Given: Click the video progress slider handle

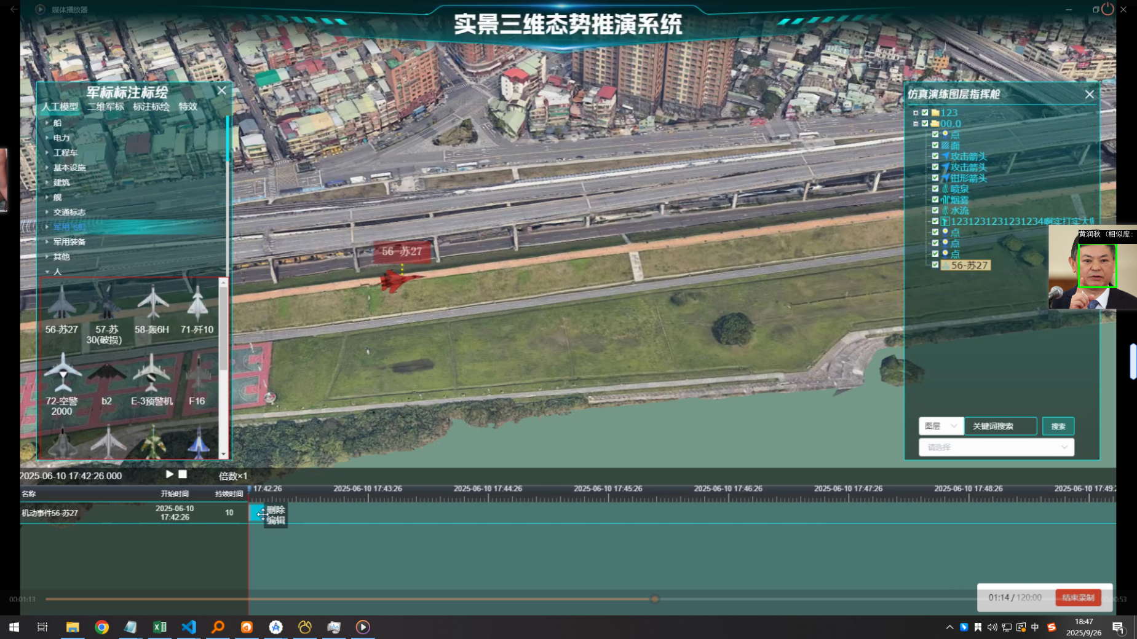Looking at the screenshot, I should coord(655,599).
